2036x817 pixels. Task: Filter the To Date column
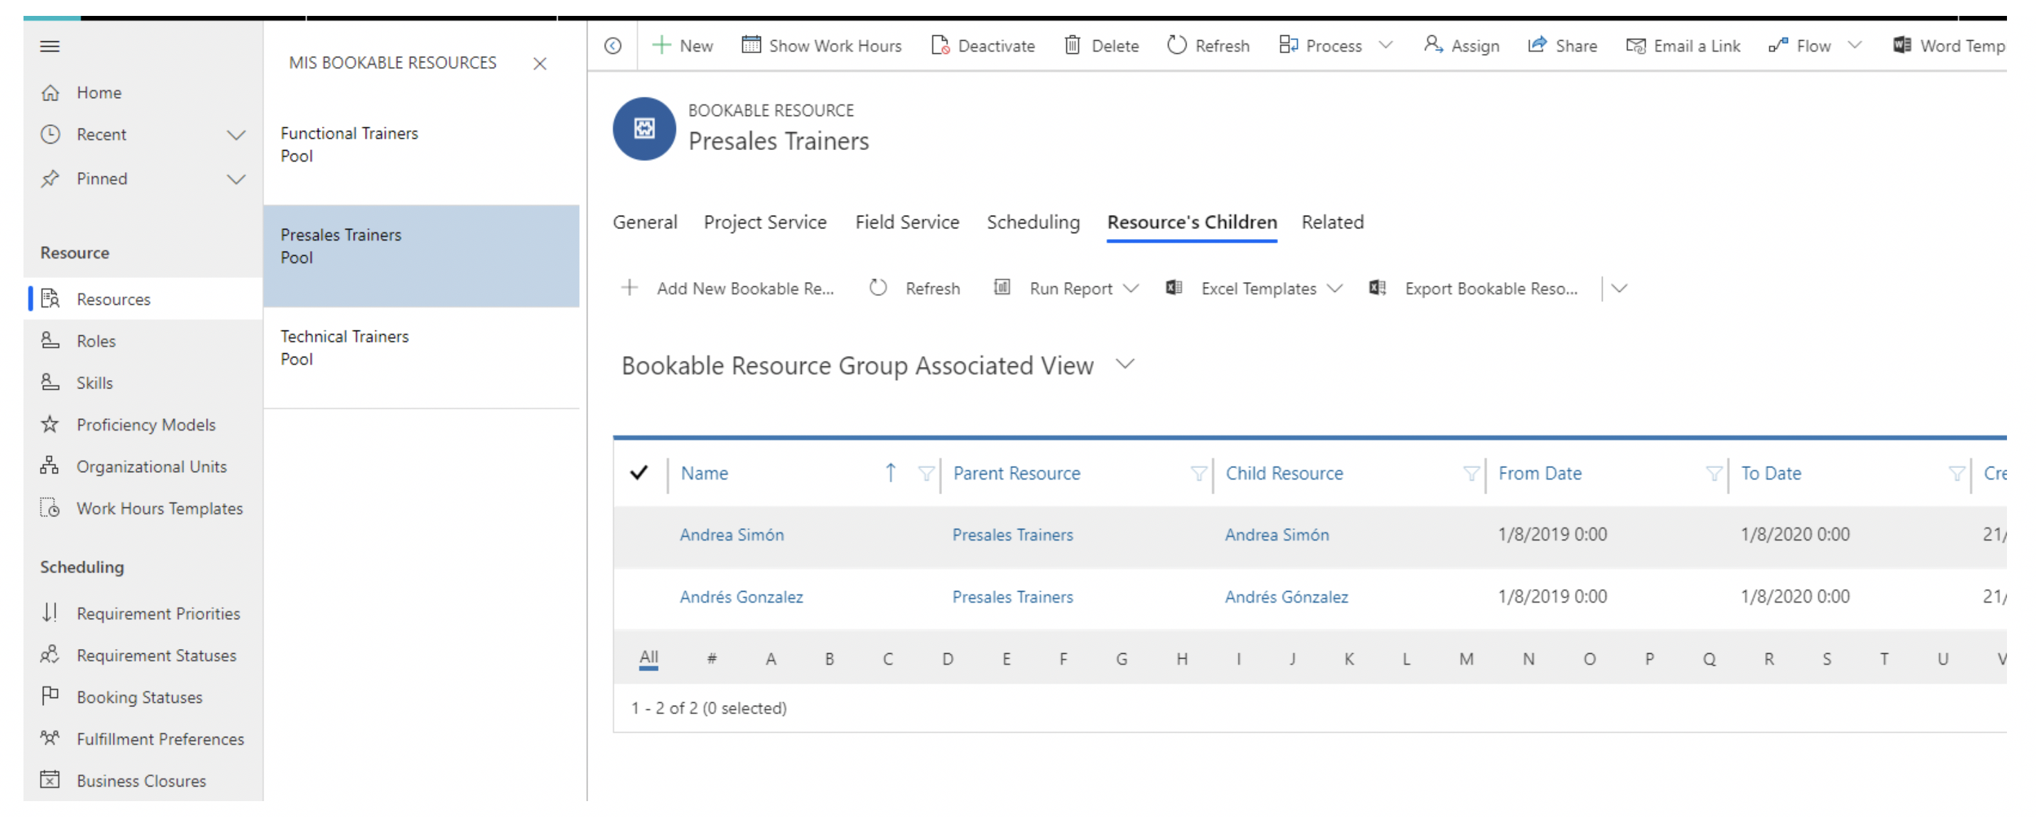[x=1956, y=474]
